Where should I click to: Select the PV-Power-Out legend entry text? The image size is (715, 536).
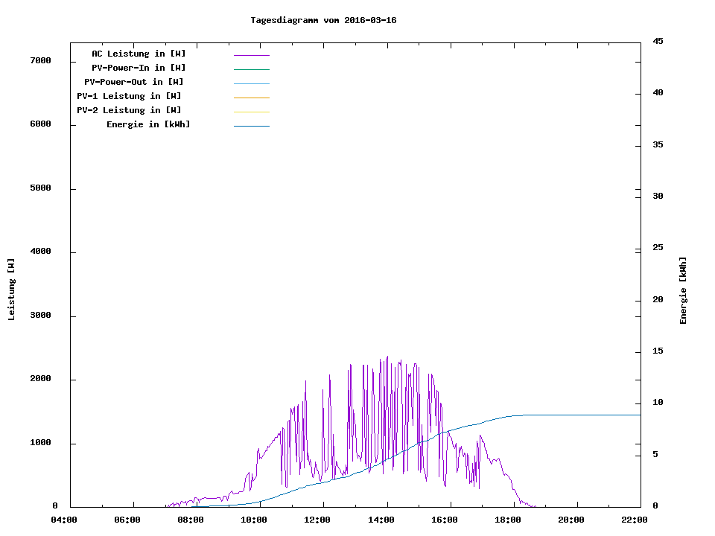coord(134,82)
